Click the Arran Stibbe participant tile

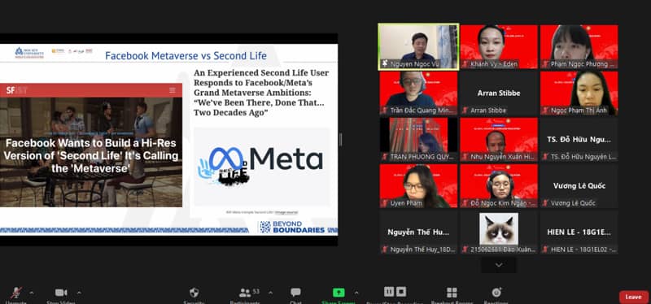[499, 93]
